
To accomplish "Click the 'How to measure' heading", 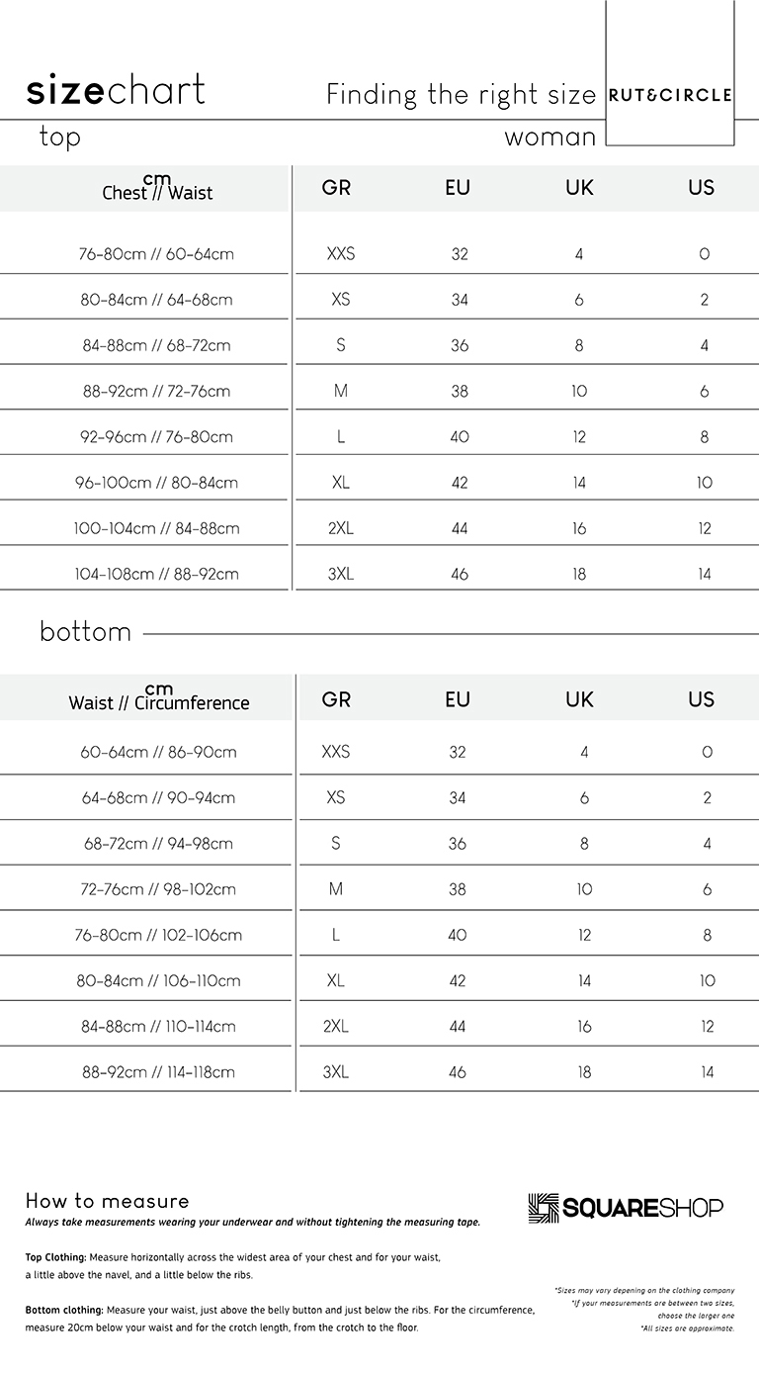I will coord(107,1201).
